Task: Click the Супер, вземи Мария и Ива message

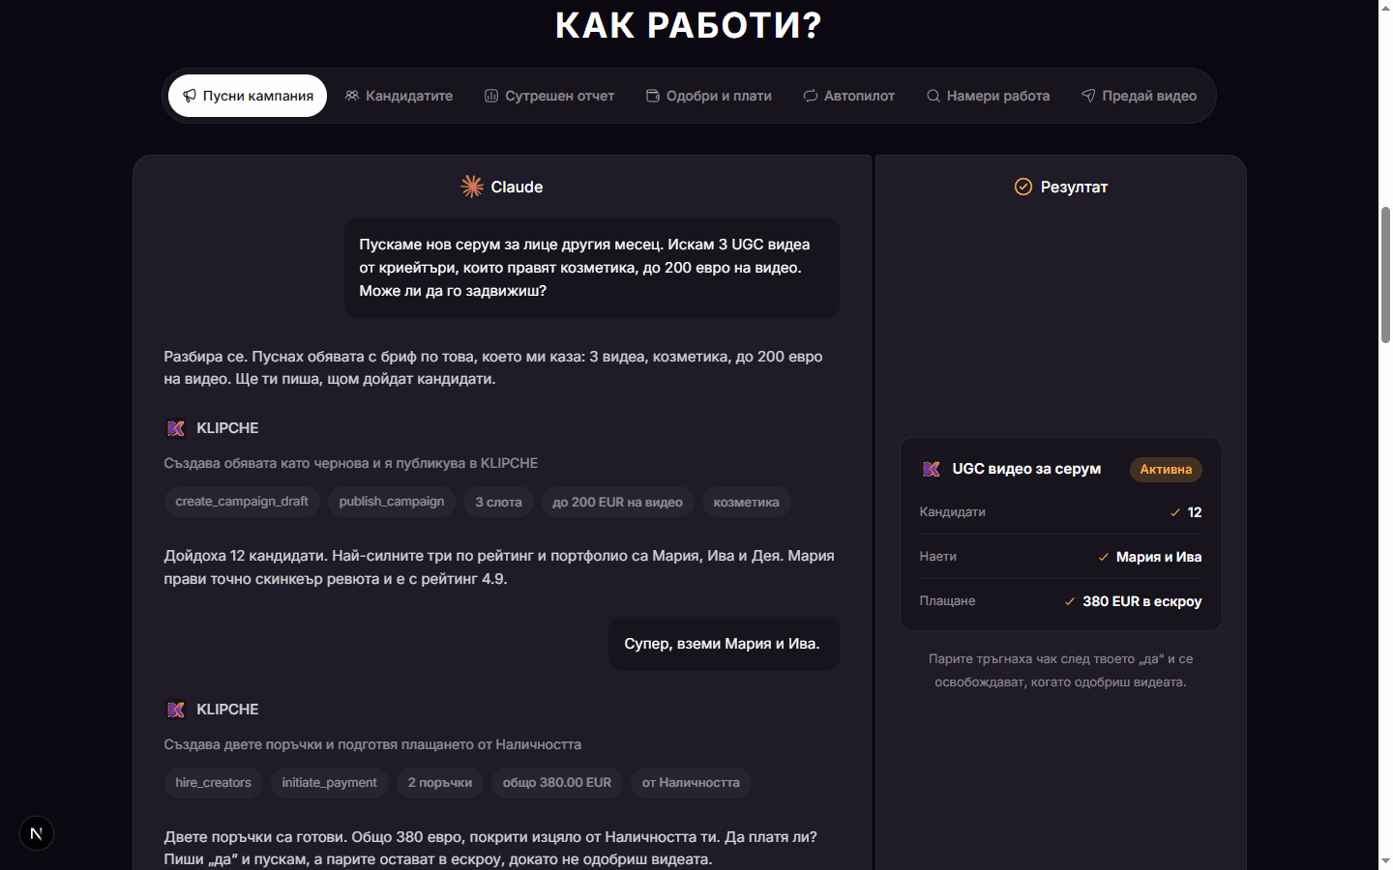Action: 723,644
